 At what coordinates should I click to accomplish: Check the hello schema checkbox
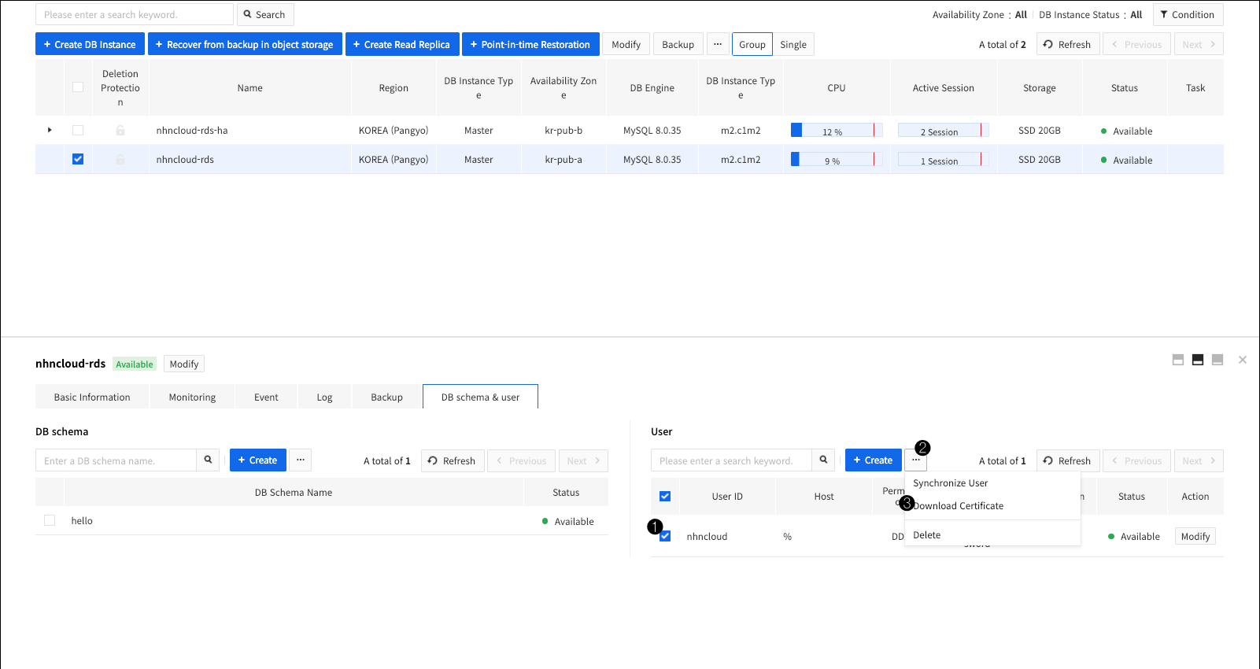point(50,520)
